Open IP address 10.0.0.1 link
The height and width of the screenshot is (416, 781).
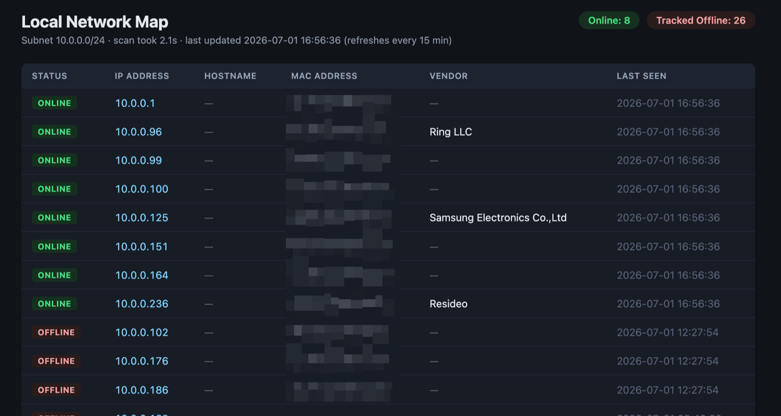pyautogui.click(x=135, y=103)
